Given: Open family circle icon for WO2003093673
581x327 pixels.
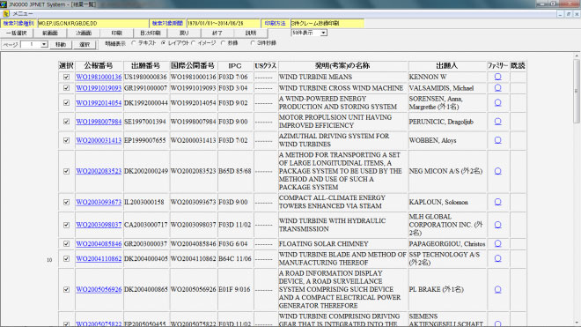Looking at the screenshot, I should [x=497, y=202].
